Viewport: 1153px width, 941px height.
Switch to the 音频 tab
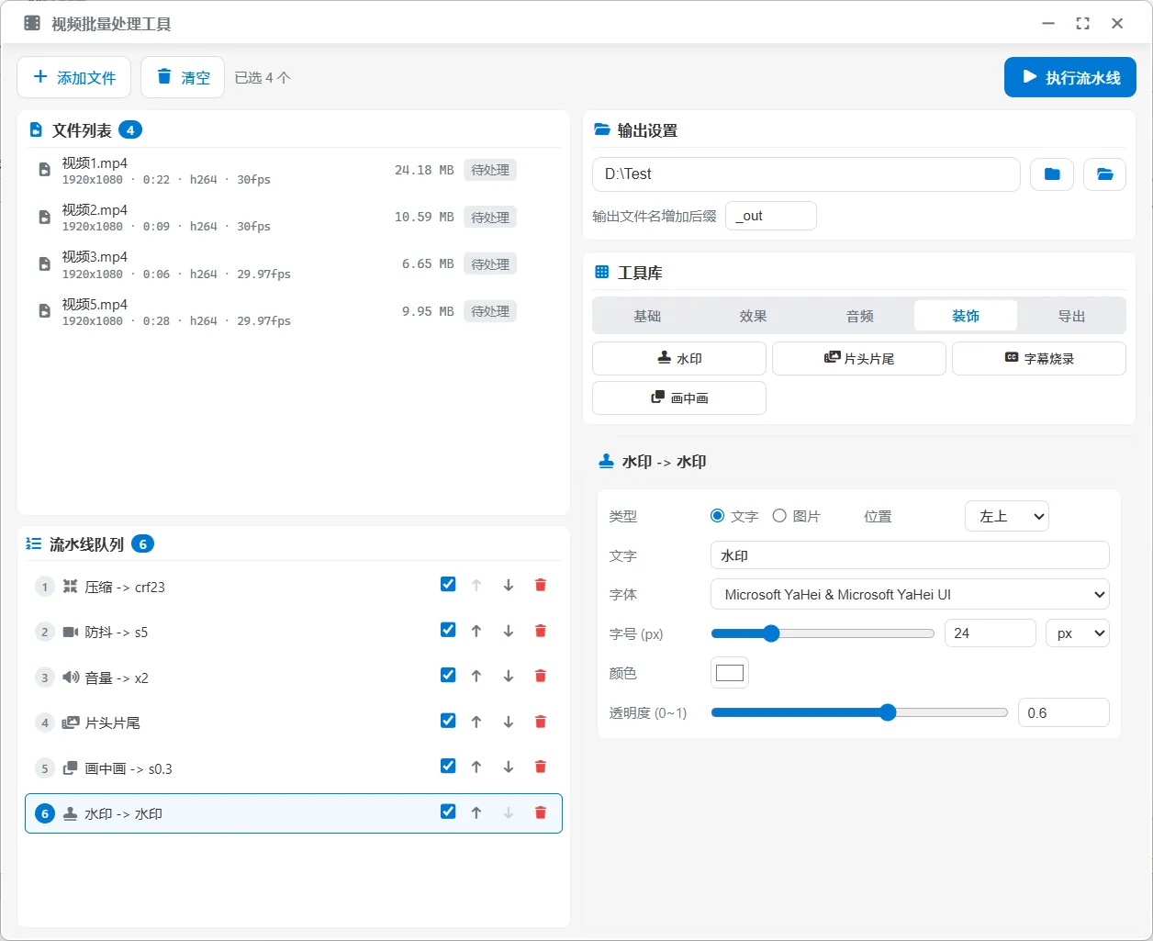(860, 316)
